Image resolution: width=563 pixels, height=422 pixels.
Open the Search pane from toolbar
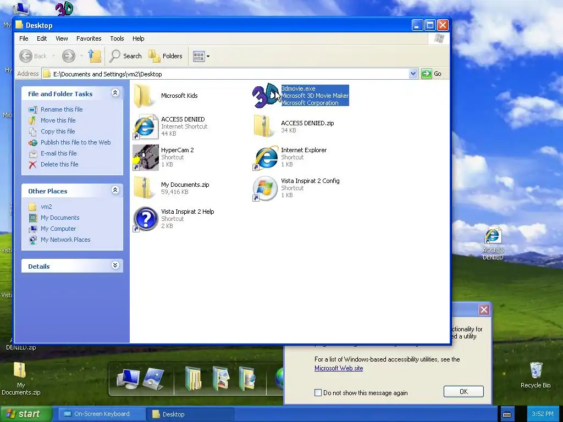pos(126,56)
